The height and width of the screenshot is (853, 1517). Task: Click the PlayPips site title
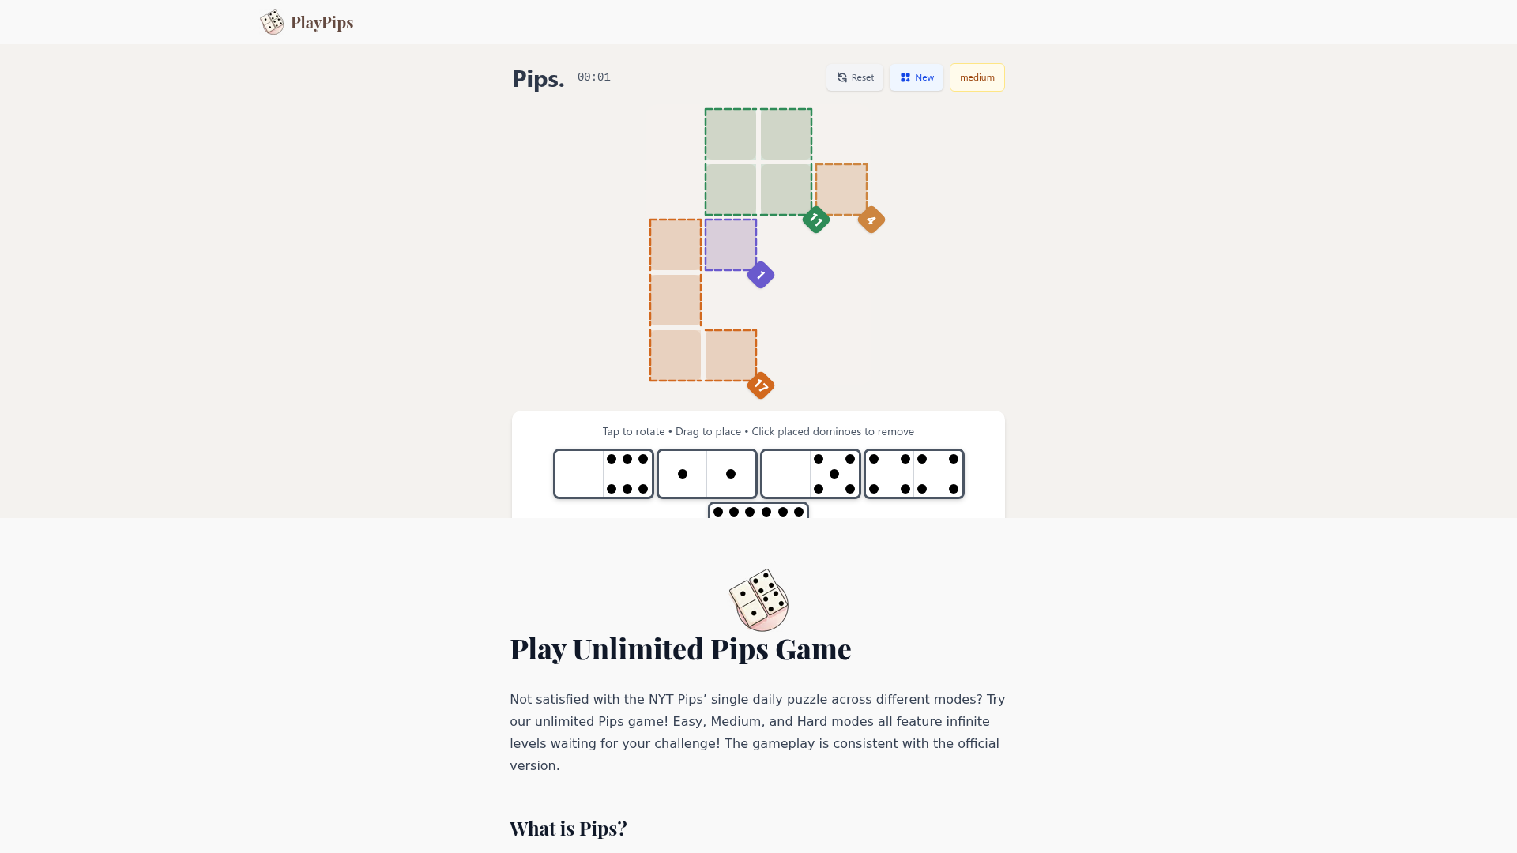pyautogui.click(x=322, y=22)
